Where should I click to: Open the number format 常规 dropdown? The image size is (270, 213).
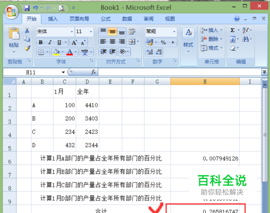[174, 32]
